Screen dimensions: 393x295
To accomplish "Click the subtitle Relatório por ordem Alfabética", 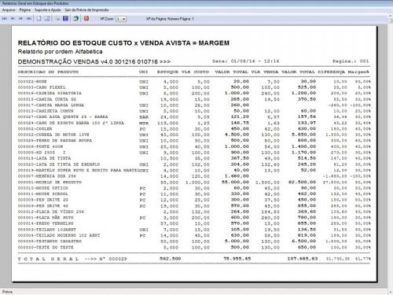I will tap(60, 52).
